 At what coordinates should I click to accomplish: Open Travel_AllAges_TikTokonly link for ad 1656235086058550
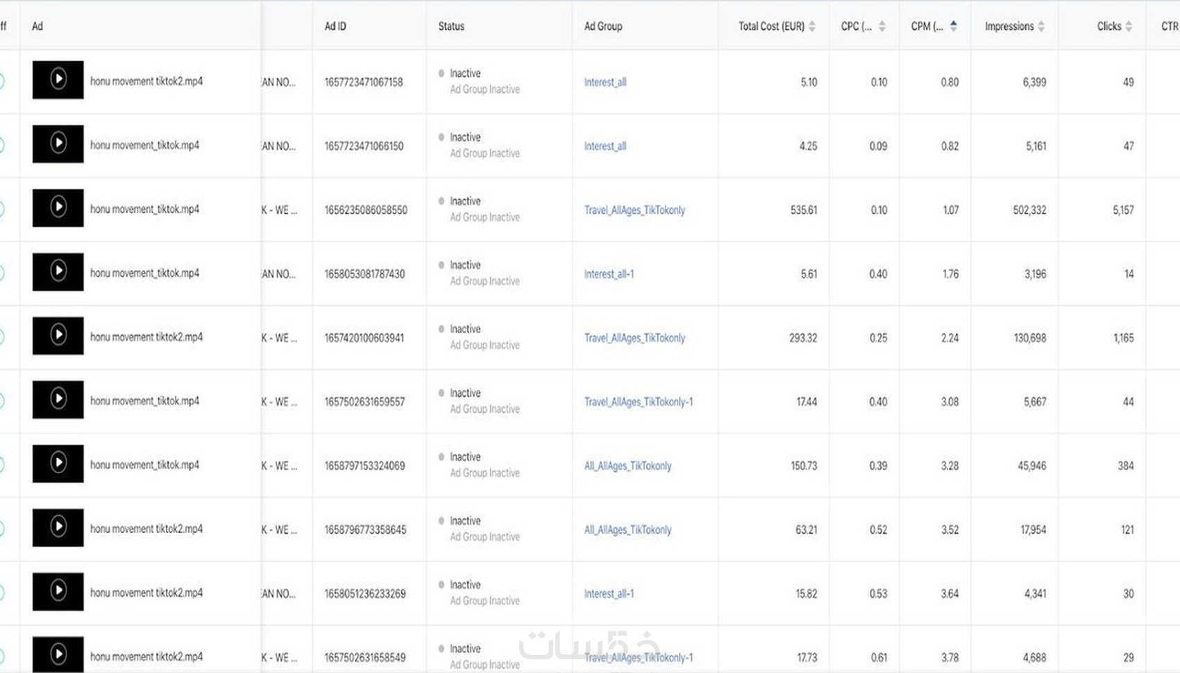pos(634,210)
